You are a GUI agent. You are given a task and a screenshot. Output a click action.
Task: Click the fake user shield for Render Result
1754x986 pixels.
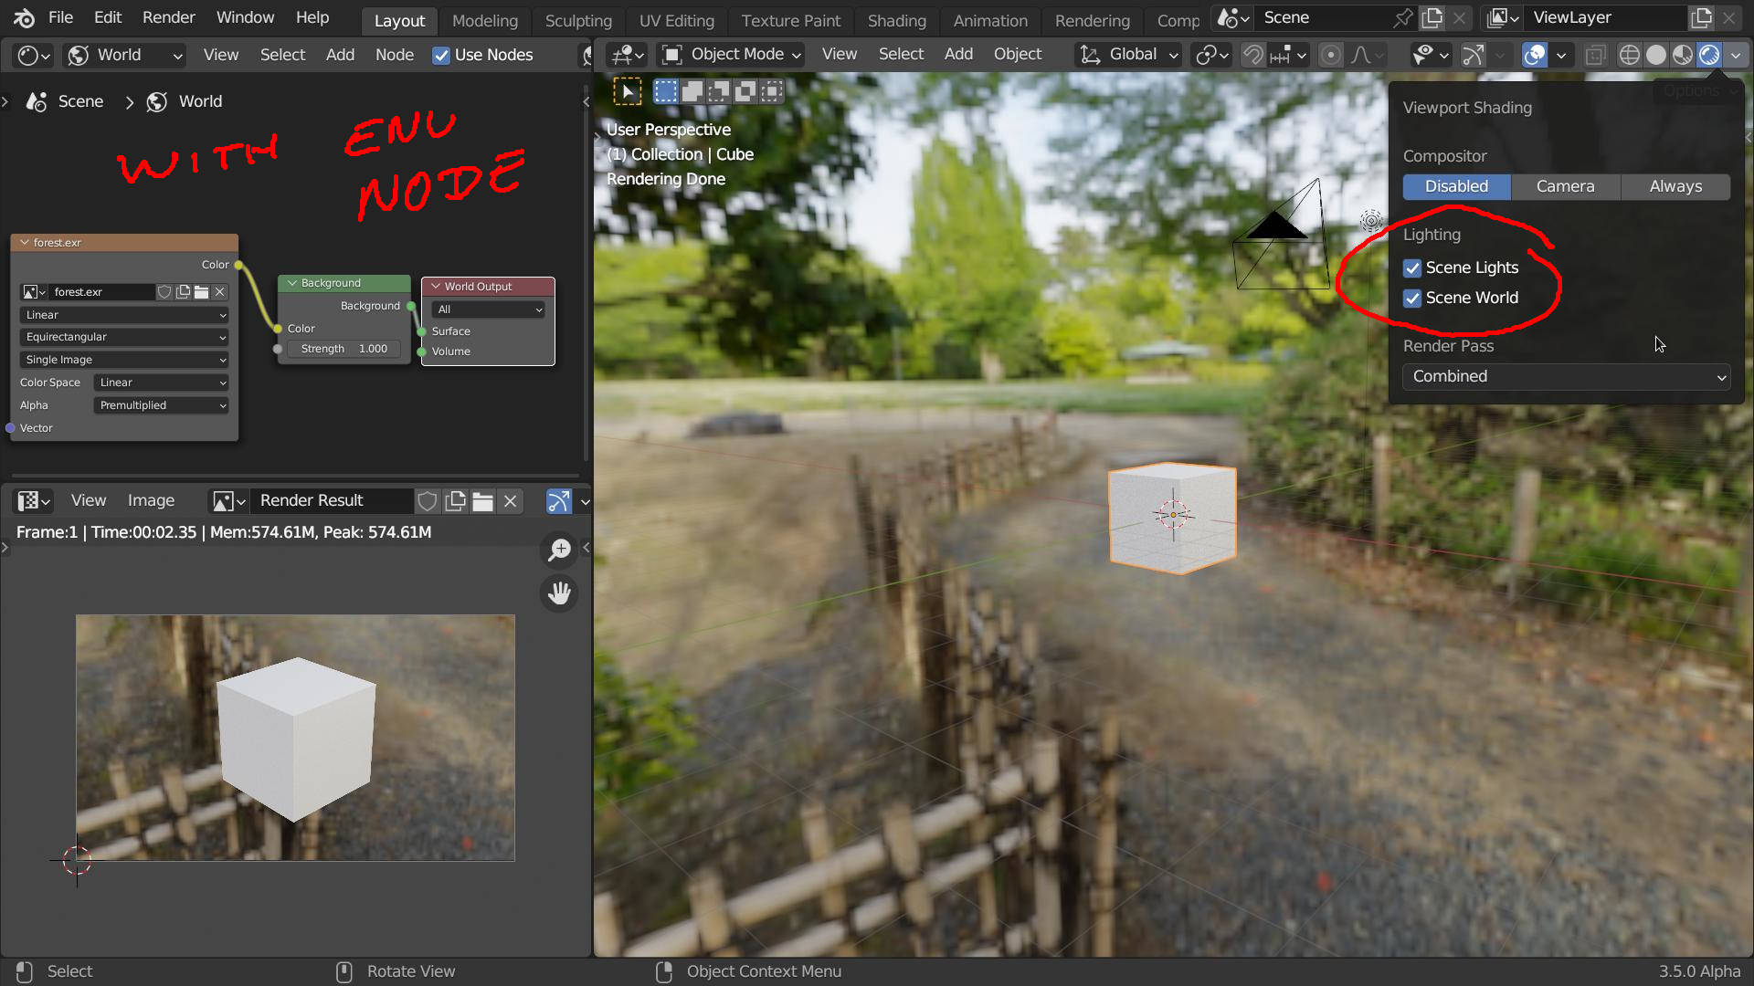(427, 500)
